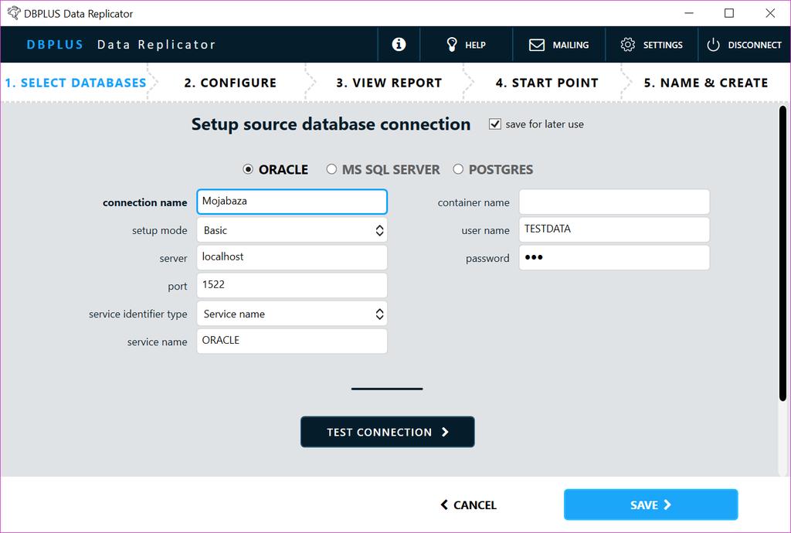Open the setup mode dropdown
Image resolution: width=791 pixels, height=533 pixels.
pos(292,230)
